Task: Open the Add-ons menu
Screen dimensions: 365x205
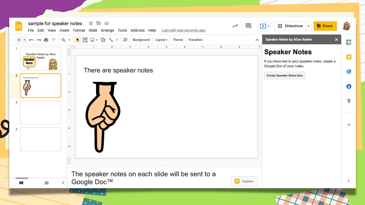Action: [137, 30]
